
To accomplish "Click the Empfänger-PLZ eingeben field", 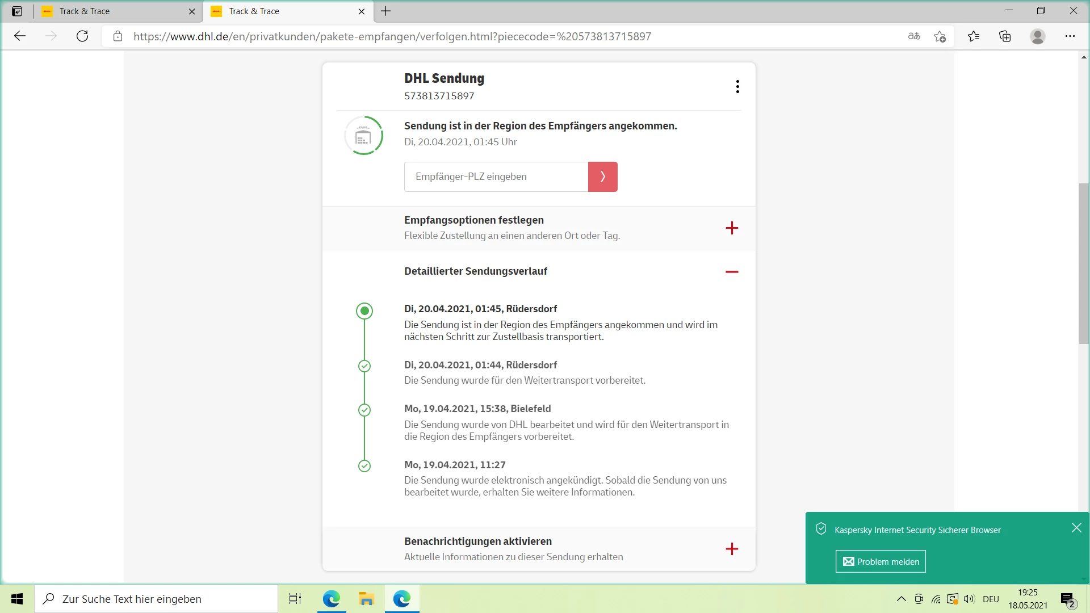I will pos(496,177).
